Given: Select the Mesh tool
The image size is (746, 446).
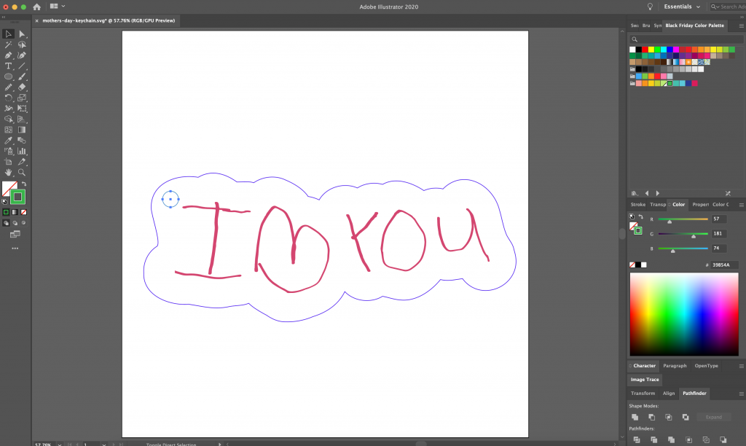Looking at the screenshot, I should (x=8, y=130).
